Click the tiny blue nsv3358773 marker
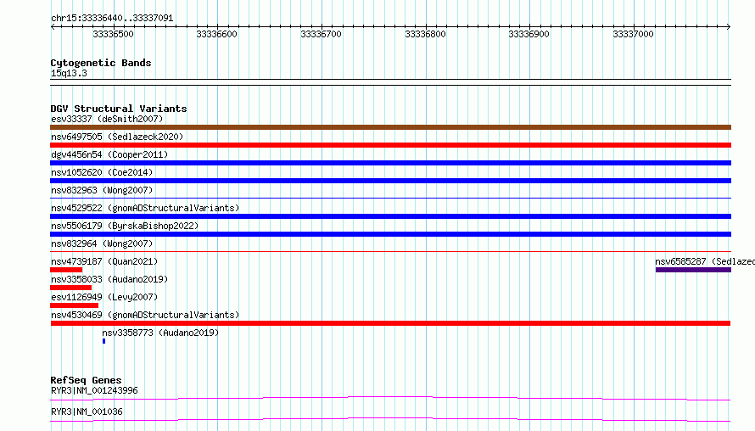This screenshot has height=431, width=755. tap(104, 341)
